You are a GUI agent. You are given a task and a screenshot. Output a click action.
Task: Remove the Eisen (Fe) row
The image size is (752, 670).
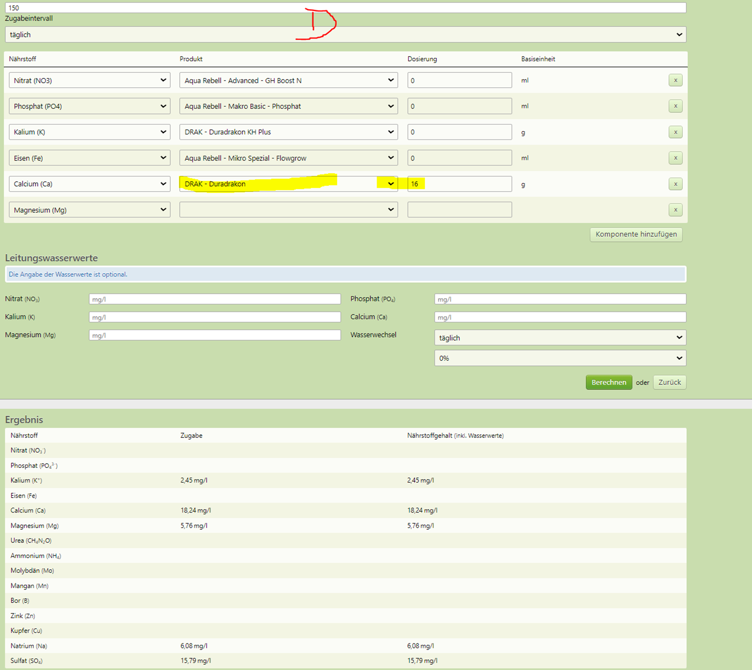tap(675, 158)
